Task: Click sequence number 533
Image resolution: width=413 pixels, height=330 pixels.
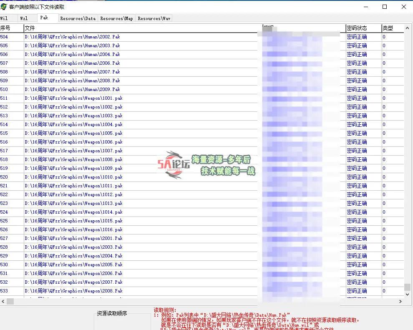Action: click(4, 291)
